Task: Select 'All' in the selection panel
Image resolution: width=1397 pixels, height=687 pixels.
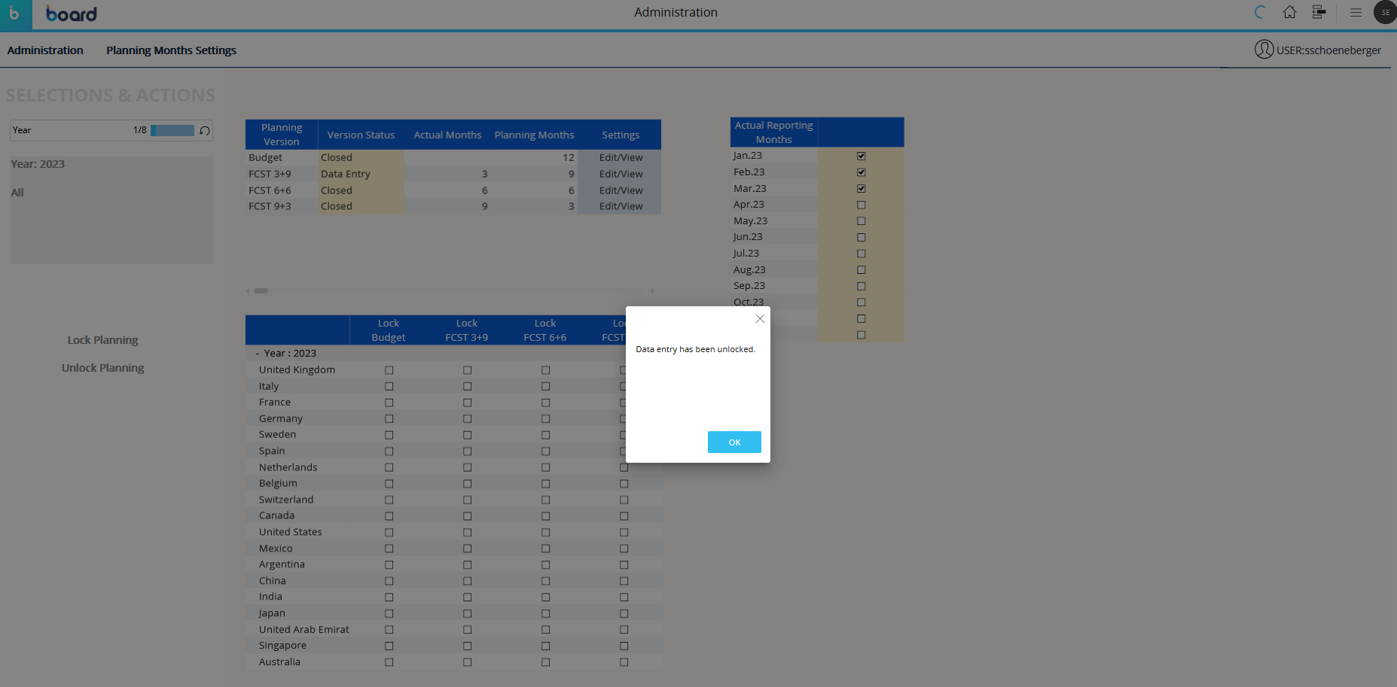Action: pyautogui.click(x=17, y=193)
